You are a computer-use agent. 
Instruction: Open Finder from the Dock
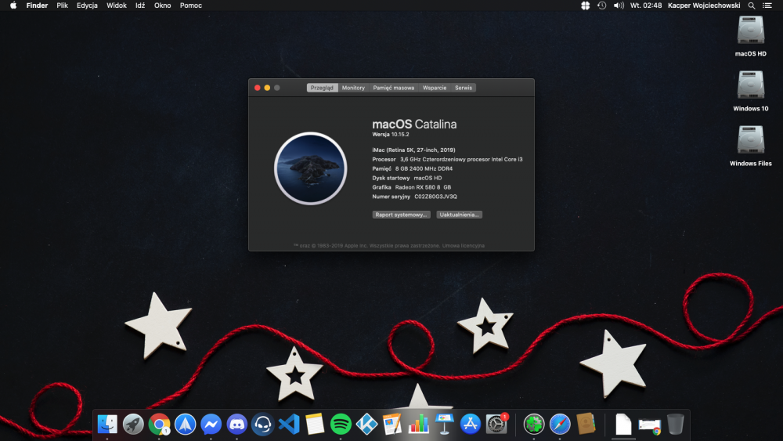click(x=107, y=425)
